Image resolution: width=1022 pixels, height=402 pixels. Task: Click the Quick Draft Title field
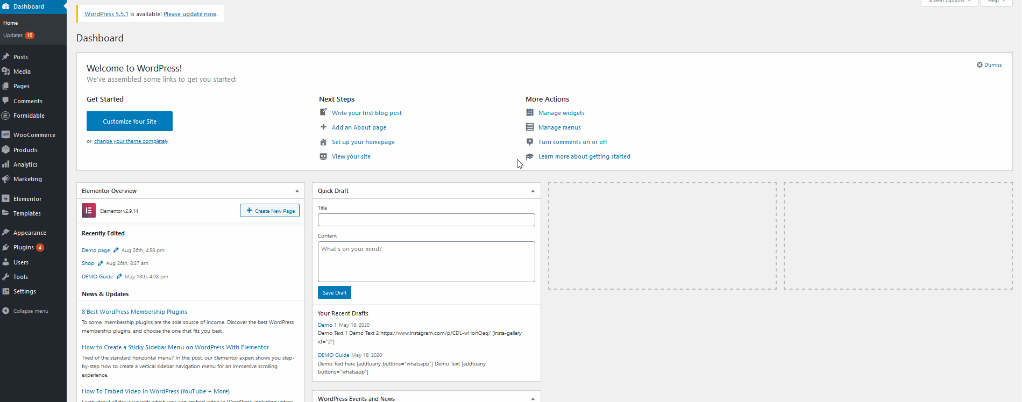click(x=426, y=220)
